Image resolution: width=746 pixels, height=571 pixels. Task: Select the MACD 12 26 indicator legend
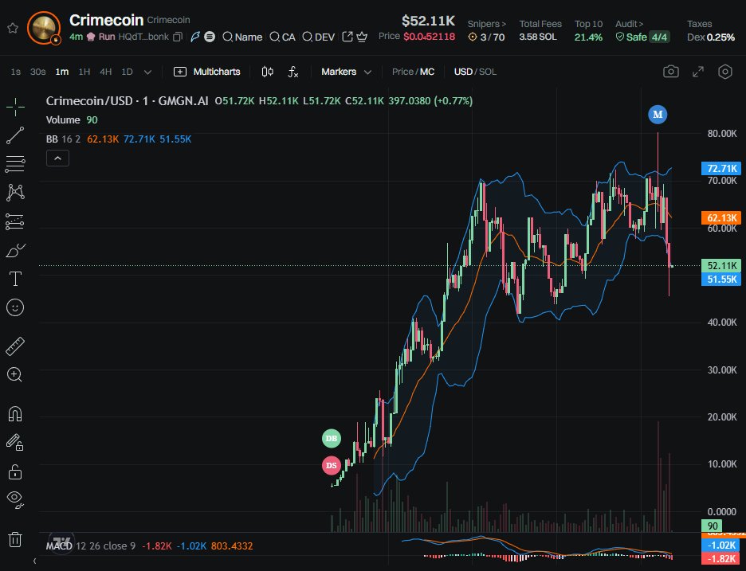click(90, 546)
